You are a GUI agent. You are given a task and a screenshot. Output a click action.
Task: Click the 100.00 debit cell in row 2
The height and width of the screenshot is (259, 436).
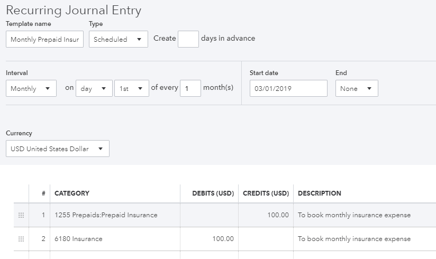click(210, 239)
